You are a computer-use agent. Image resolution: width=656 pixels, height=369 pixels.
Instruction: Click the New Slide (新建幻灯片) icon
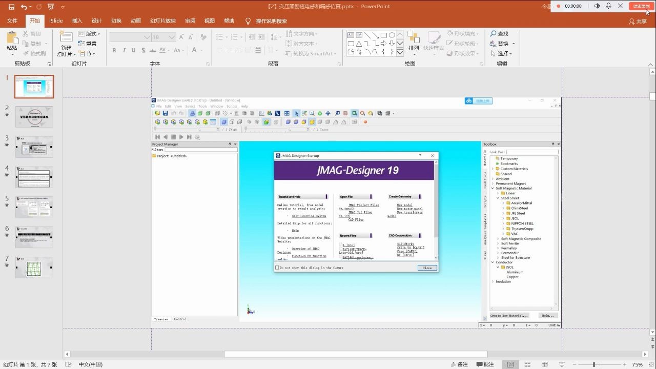pos(66,37)
